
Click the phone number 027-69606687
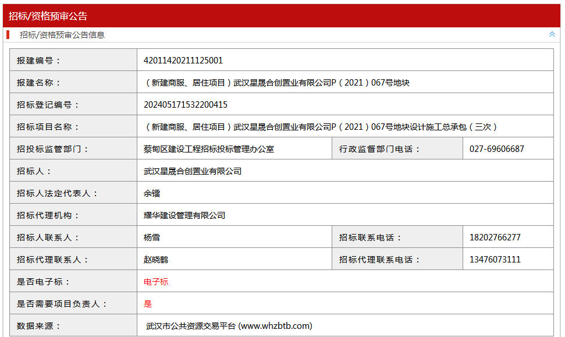(x=496, y=149)
